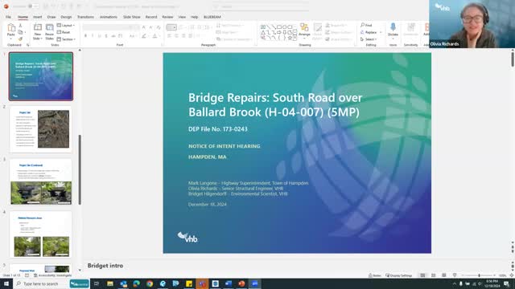Toggle Bold formatting
Viewport: 515px width, 289px height.
point(86,35)
